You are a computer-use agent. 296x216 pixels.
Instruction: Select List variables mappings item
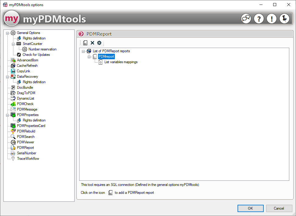(x=121, y=62)
